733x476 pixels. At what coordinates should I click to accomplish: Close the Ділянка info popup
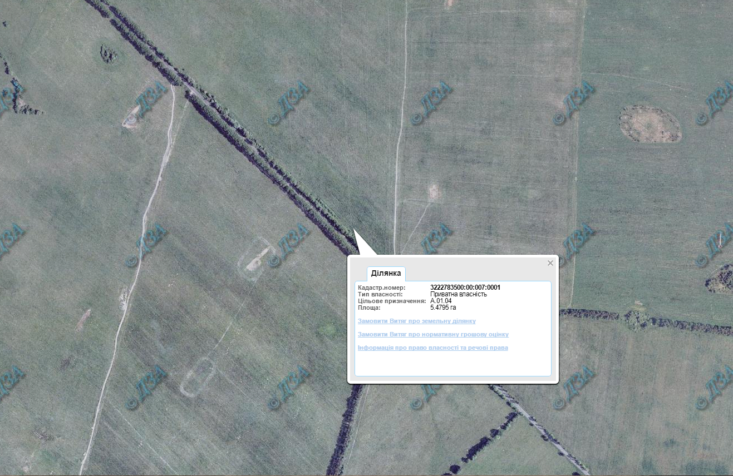point(550,263)
